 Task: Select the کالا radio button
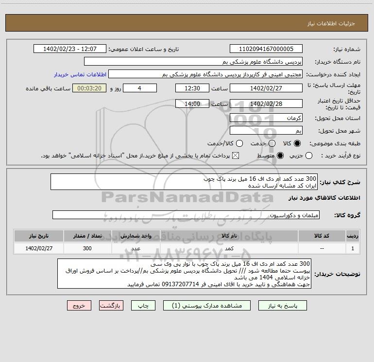[x=297, y=143]
